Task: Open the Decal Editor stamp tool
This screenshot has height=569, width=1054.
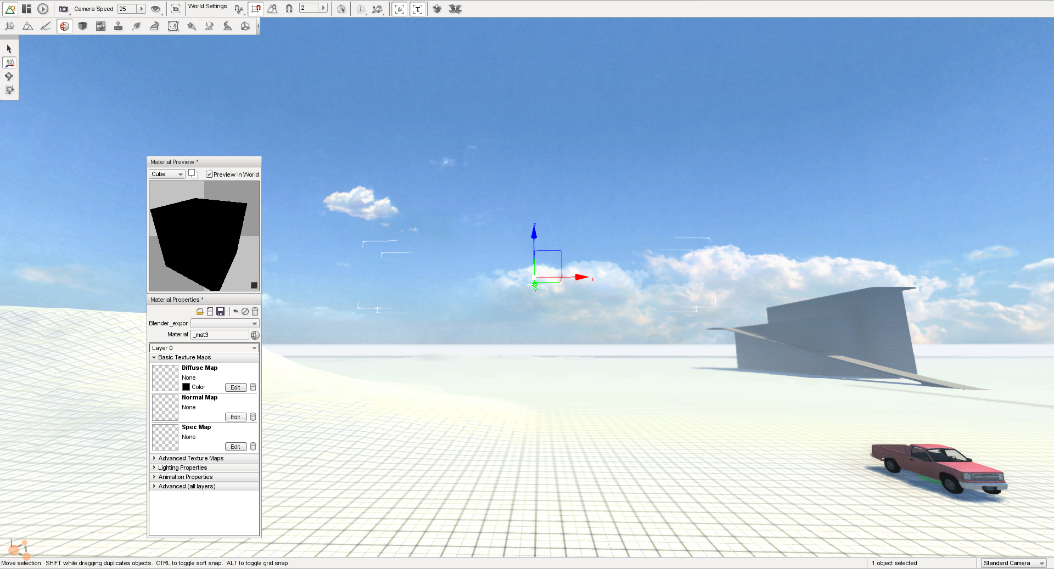Action: pos(119,26)
